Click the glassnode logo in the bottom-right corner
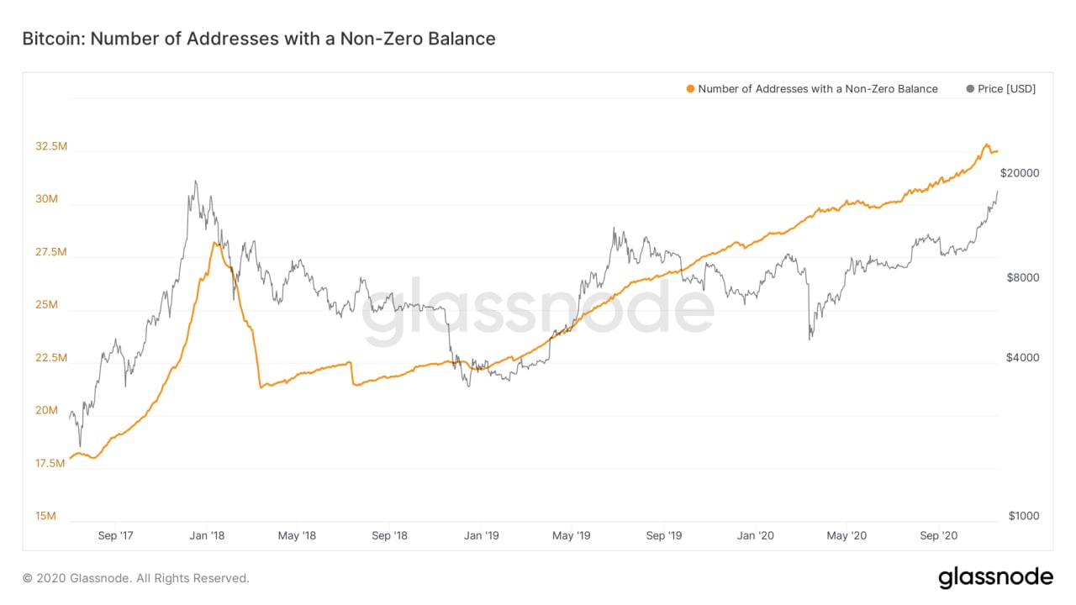This screenshot has height=605, width=1076. click(x=995, y=578)
